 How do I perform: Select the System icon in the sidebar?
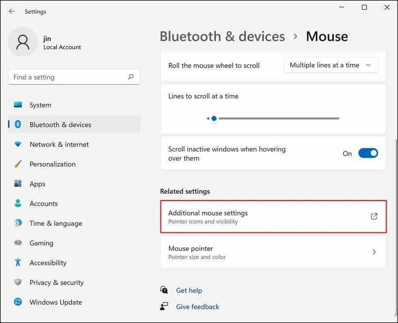(x=18, y=105)
